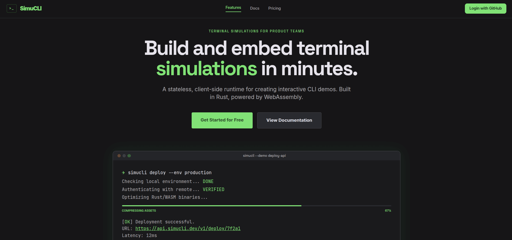Open the Pricing nav item

tap(274, 8)
